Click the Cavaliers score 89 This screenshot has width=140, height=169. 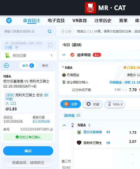click(108, 143)
